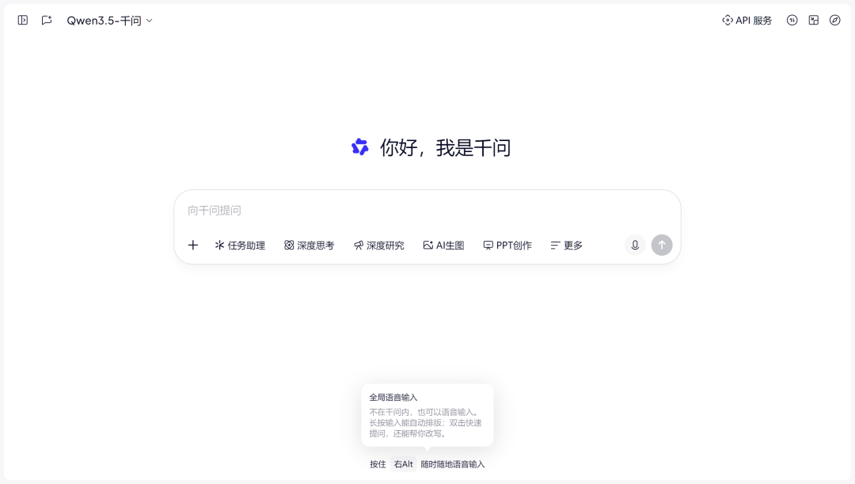Open API 服务 link
Screen dimensions: 855x484
(747, 20)
